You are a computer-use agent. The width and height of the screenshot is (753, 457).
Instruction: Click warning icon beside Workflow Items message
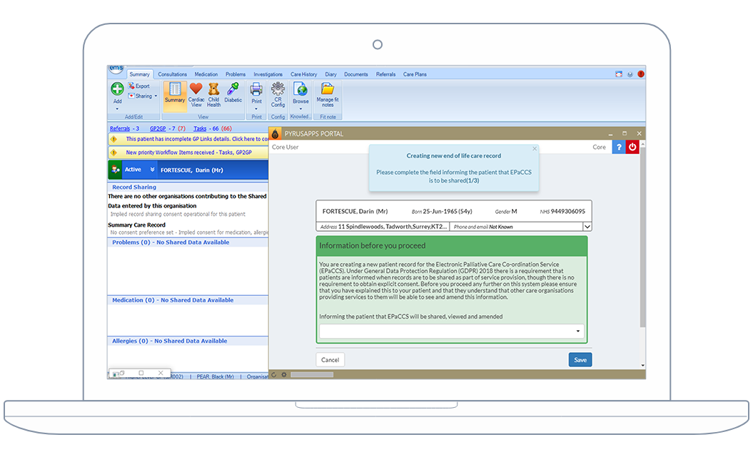click(113, 153)
